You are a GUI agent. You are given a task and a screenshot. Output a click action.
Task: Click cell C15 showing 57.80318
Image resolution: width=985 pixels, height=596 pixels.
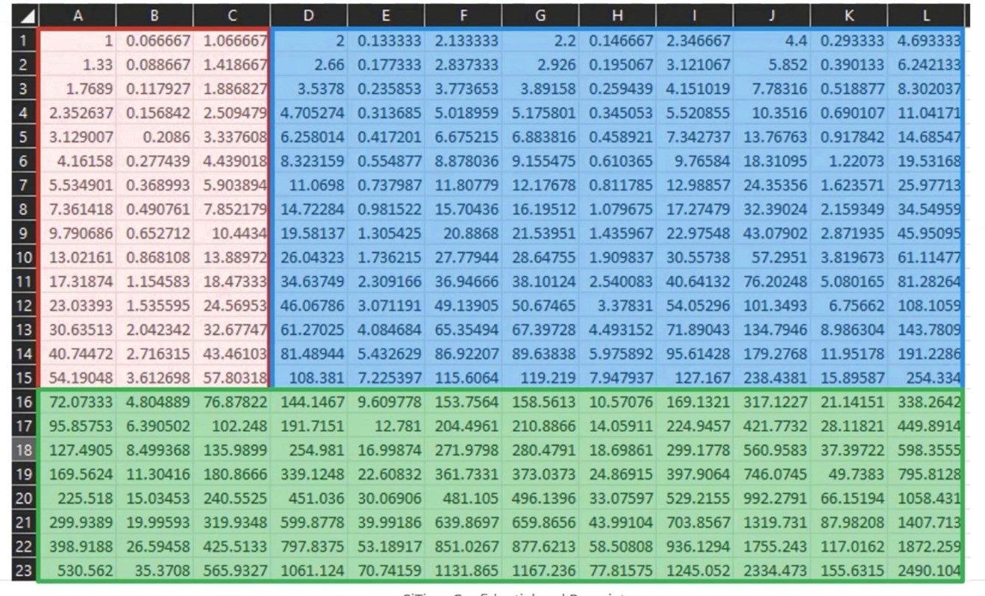tap(231, 381)
